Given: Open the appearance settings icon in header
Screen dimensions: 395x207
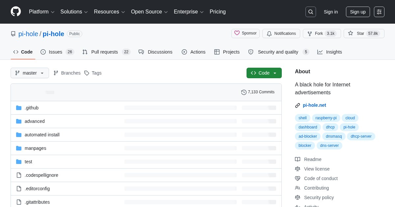Looking at the screenshot, I should pyautogui.click(x=379, y=12).
